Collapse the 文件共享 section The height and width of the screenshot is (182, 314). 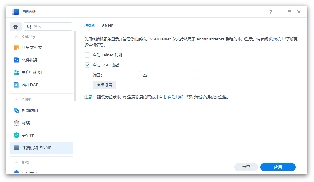(17, 37)
